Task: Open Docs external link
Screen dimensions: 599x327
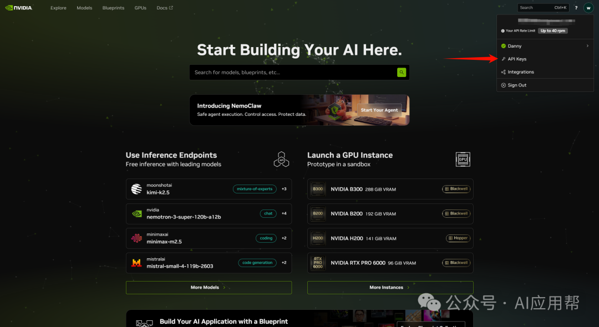Action: pos(165,8)
